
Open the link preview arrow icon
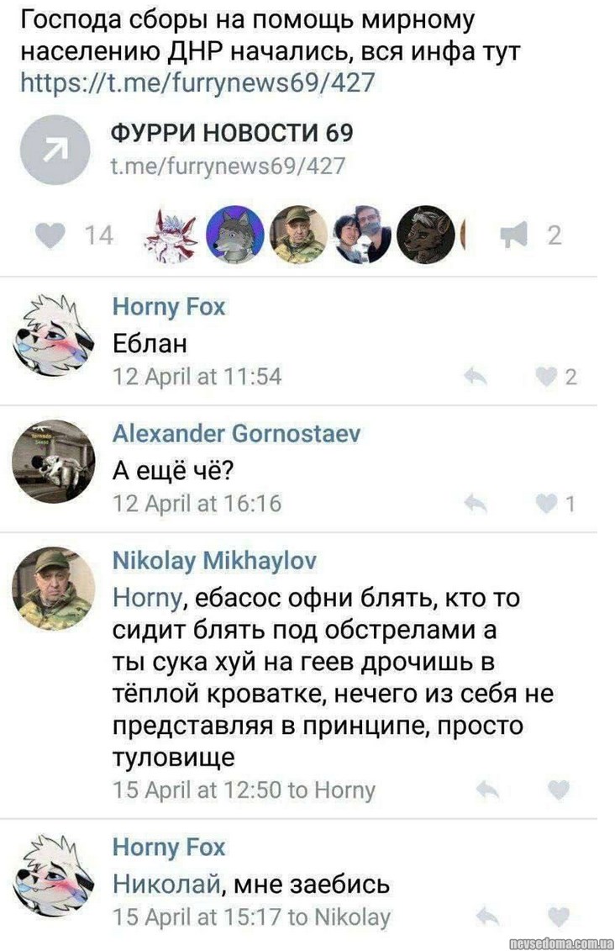tap(55, 150)
